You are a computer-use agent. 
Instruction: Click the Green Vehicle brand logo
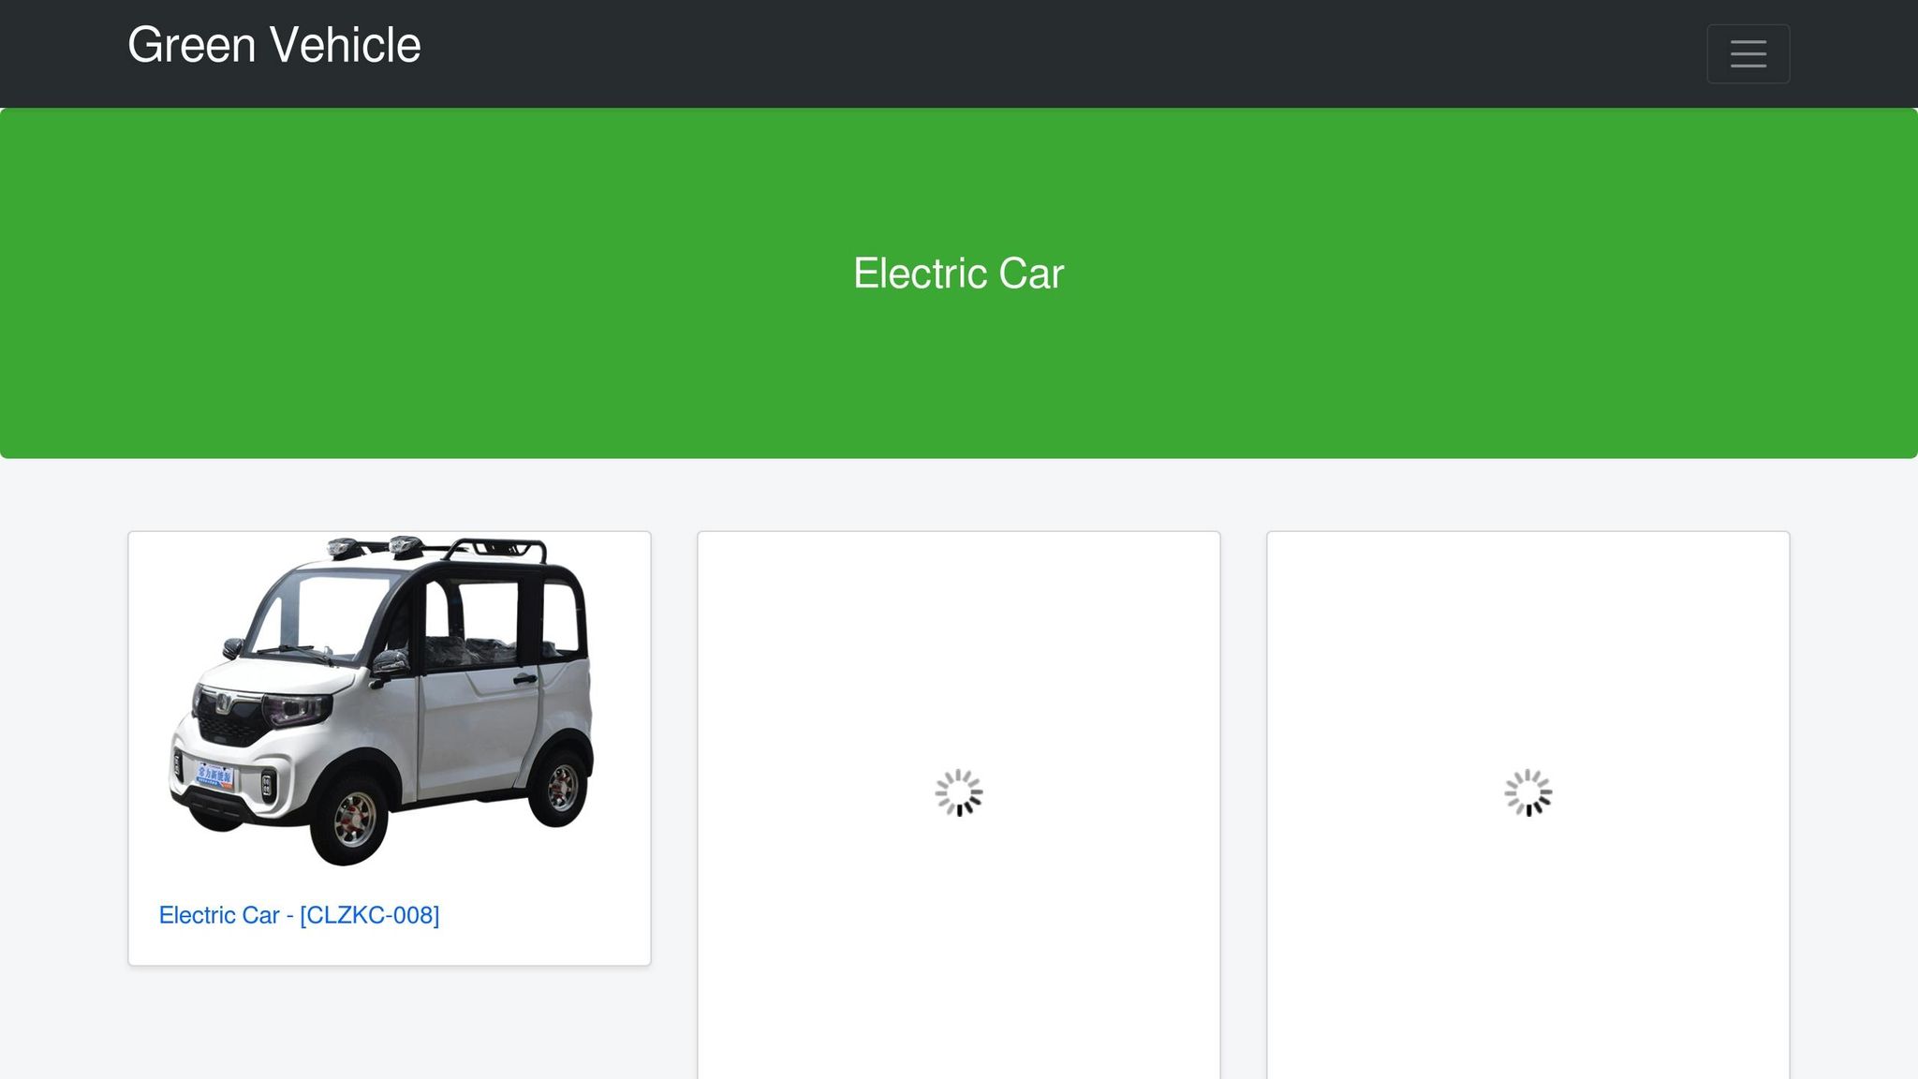274,45
